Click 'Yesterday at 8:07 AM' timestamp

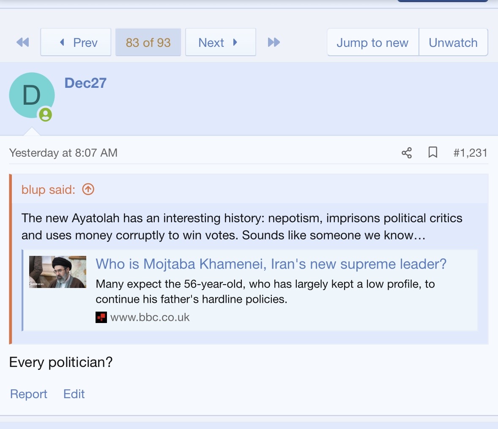[63, 153]
